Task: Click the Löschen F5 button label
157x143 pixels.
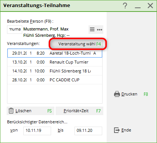Action: click(23, 111)
